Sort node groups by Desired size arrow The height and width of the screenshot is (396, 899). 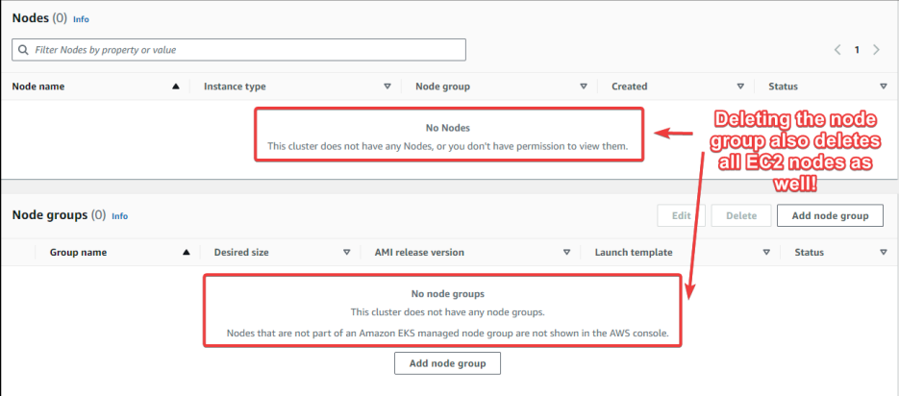coord(346,252)
